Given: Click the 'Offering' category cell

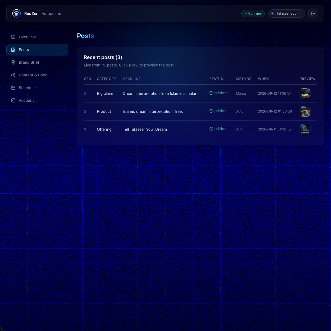Looking at the screenshot, I should pyautogui.click(x=104, y=129).
